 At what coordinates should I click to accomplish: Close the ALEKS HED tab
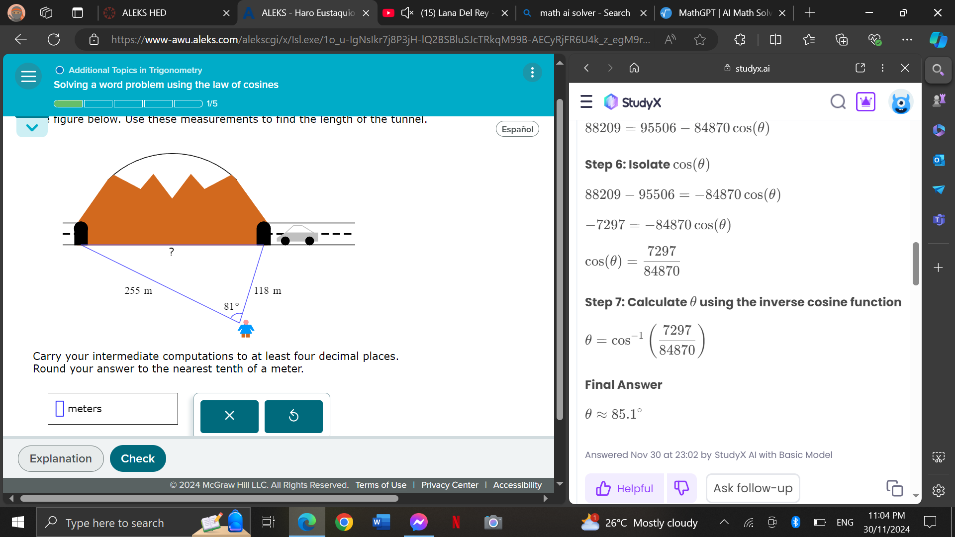click(226, 13)
